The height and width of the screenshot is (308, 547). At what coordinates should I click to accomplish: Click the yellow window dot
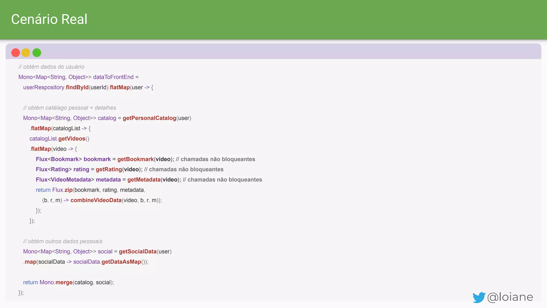[26, 53]
